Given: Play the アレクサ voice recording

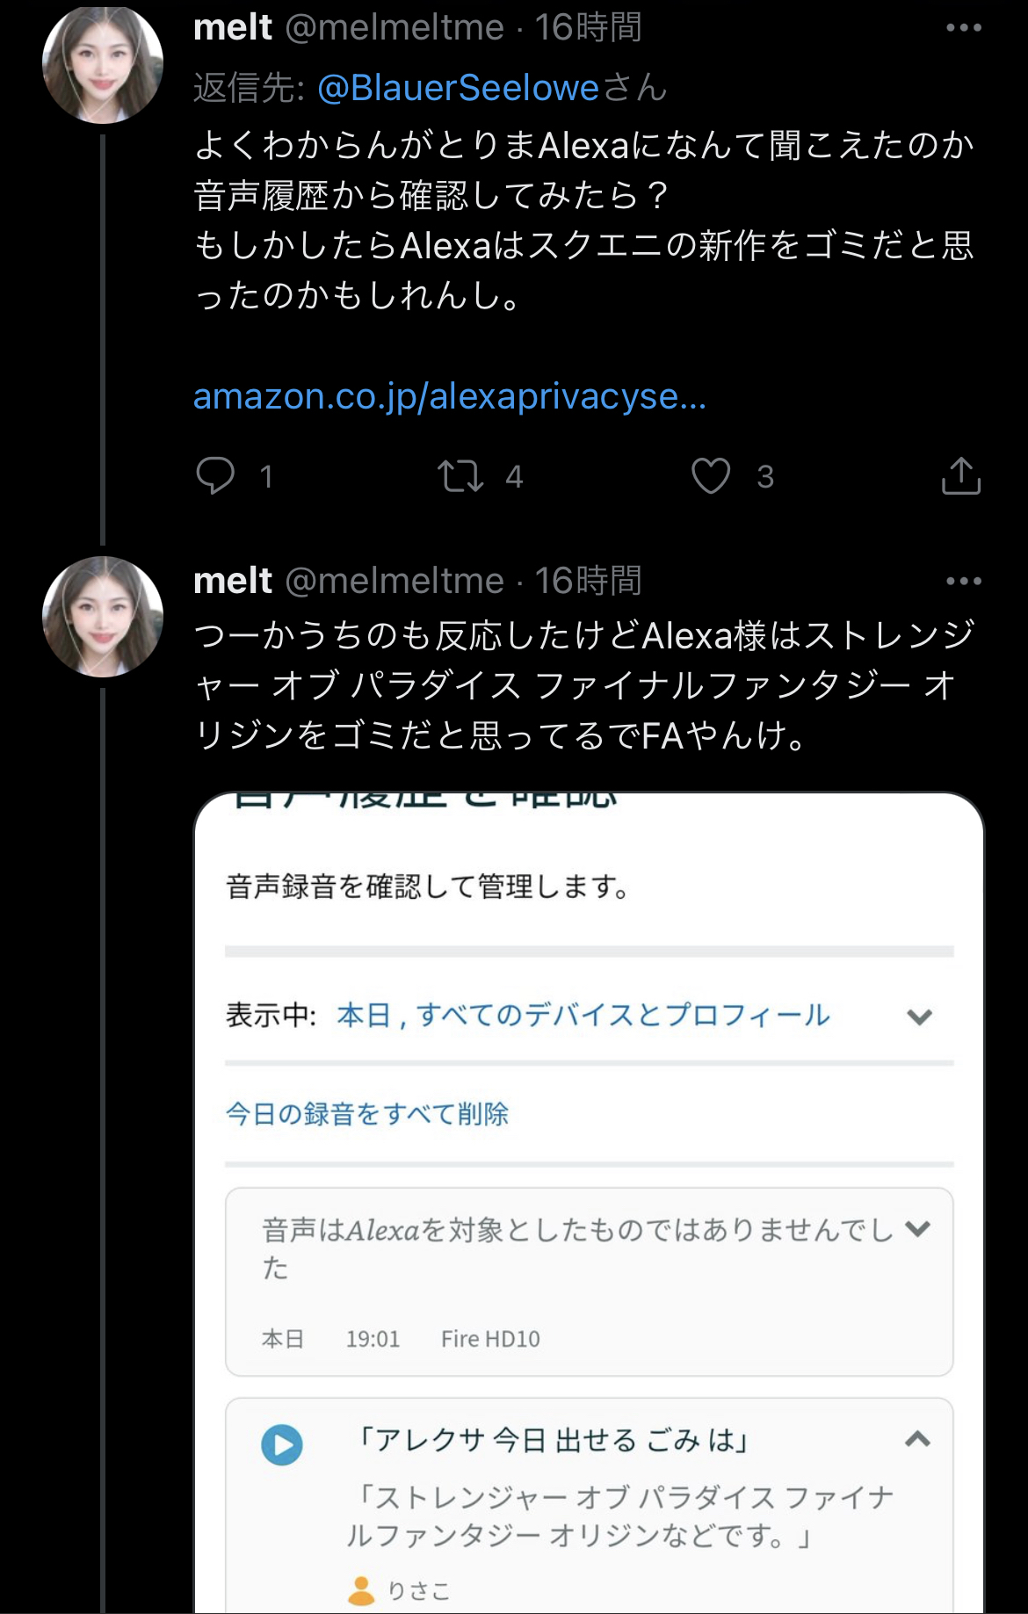Looking at the screenshot, I should coord(282,1444).
